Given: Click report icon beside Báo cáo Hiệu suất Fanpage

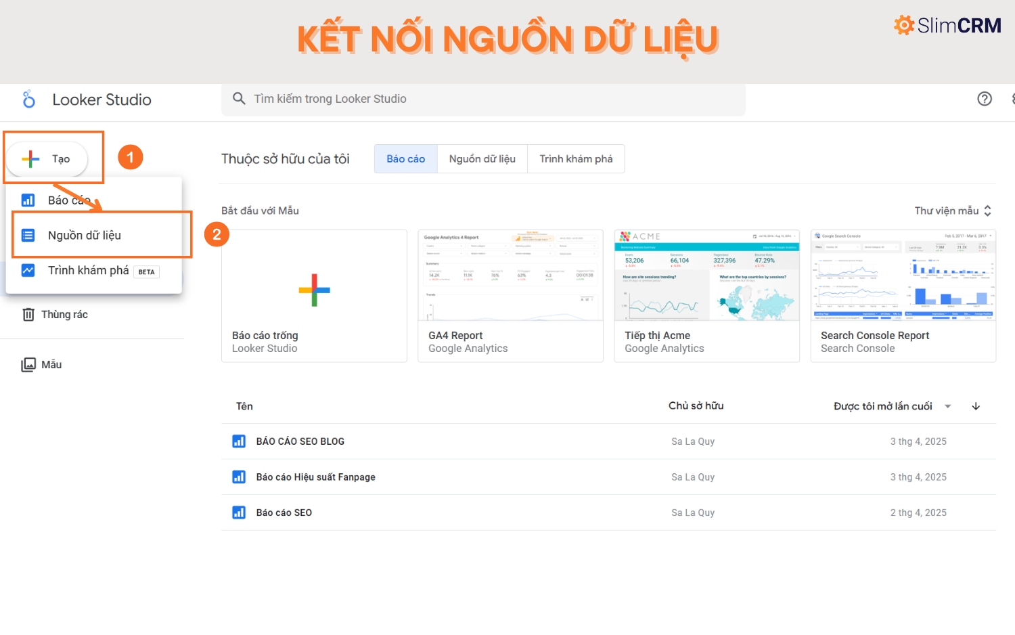Looking at the screenshot, I should click(x=239, y=477).
